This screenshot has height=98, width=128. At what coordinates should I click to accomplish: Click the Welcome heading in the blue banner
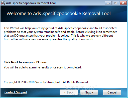pos(59,14)
